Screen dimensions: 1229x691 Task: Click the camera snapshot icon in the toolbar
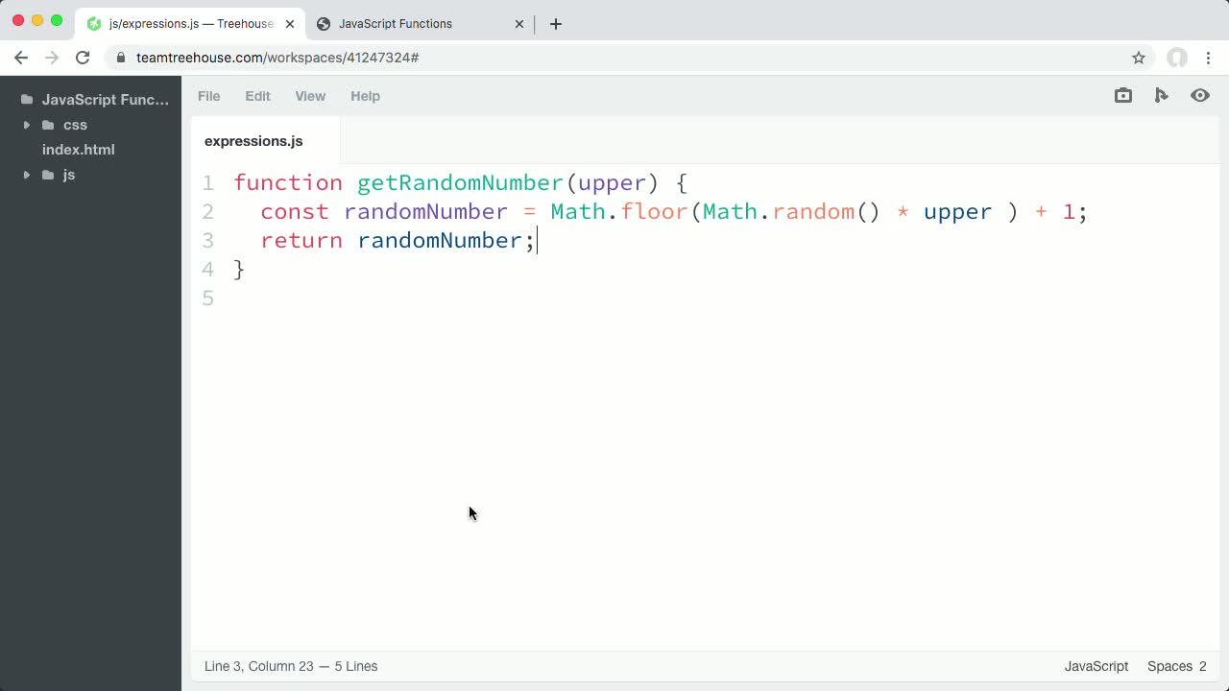(1122, 95)
